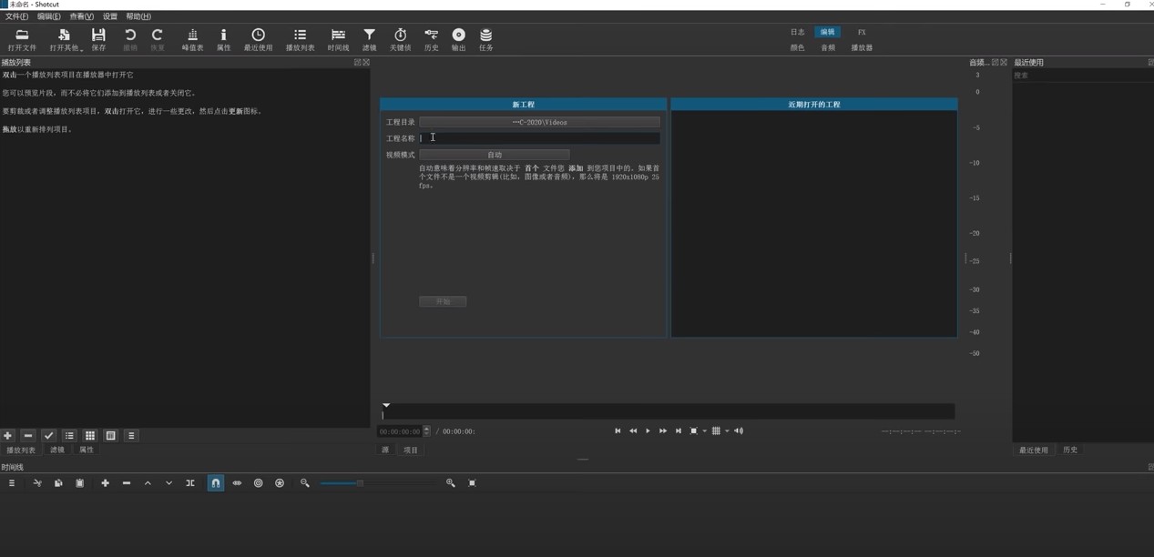Click the playlist update checkmark icon
1154x557 pixels.
[49, 436]
